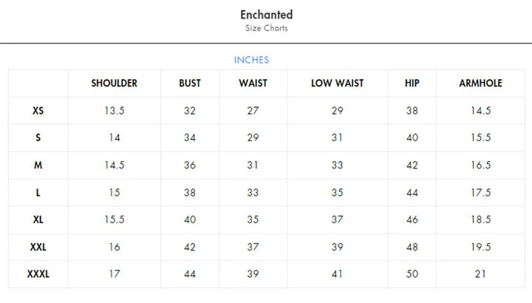
Task: Select the M size row label
Action: (x=38, y=166)
